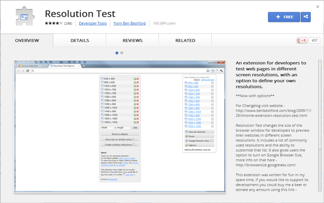Open the 'from Ben Beckford' link
324x203 pixels.
click(130, 23)
